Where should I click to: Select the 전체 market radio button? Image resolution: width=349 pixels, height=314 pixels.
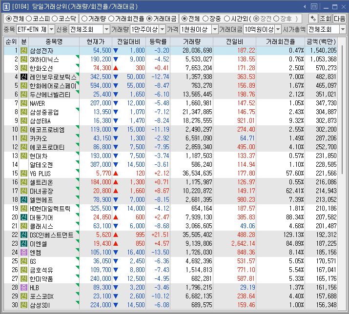tap(9, 19)
